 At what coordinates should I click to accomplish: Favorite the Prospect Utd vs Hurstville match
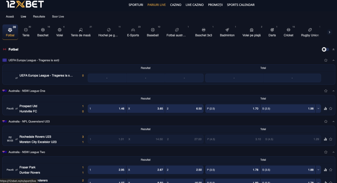click(x=331, y=108)
